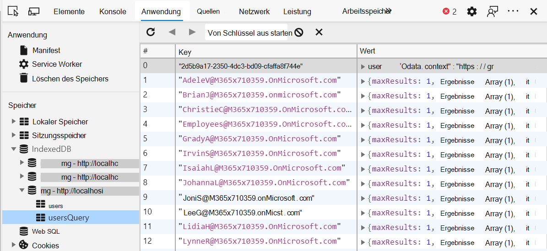The height and width of the screenshot is (251, 547).
Task: Open the three-dots customize menu
Action: pyautogui.click(x=513, y=11)
